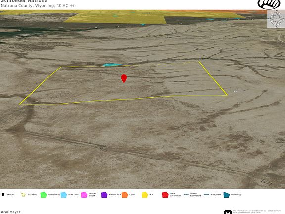Image resolution: width=285 pixels, height=214 pixels.
Task: Click the 'Natrona County, Wyoming, 40 AC' subtitle
Action: [38, 6]
